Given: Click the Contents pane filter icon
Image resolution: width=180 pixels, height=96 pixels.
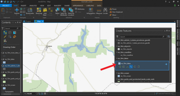Looking at the screenshot, I should [x=2, y=28].
